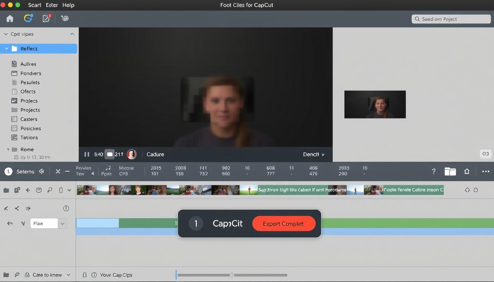
Task: Click the Help question mark icon
Action: [x=433, y=171]
